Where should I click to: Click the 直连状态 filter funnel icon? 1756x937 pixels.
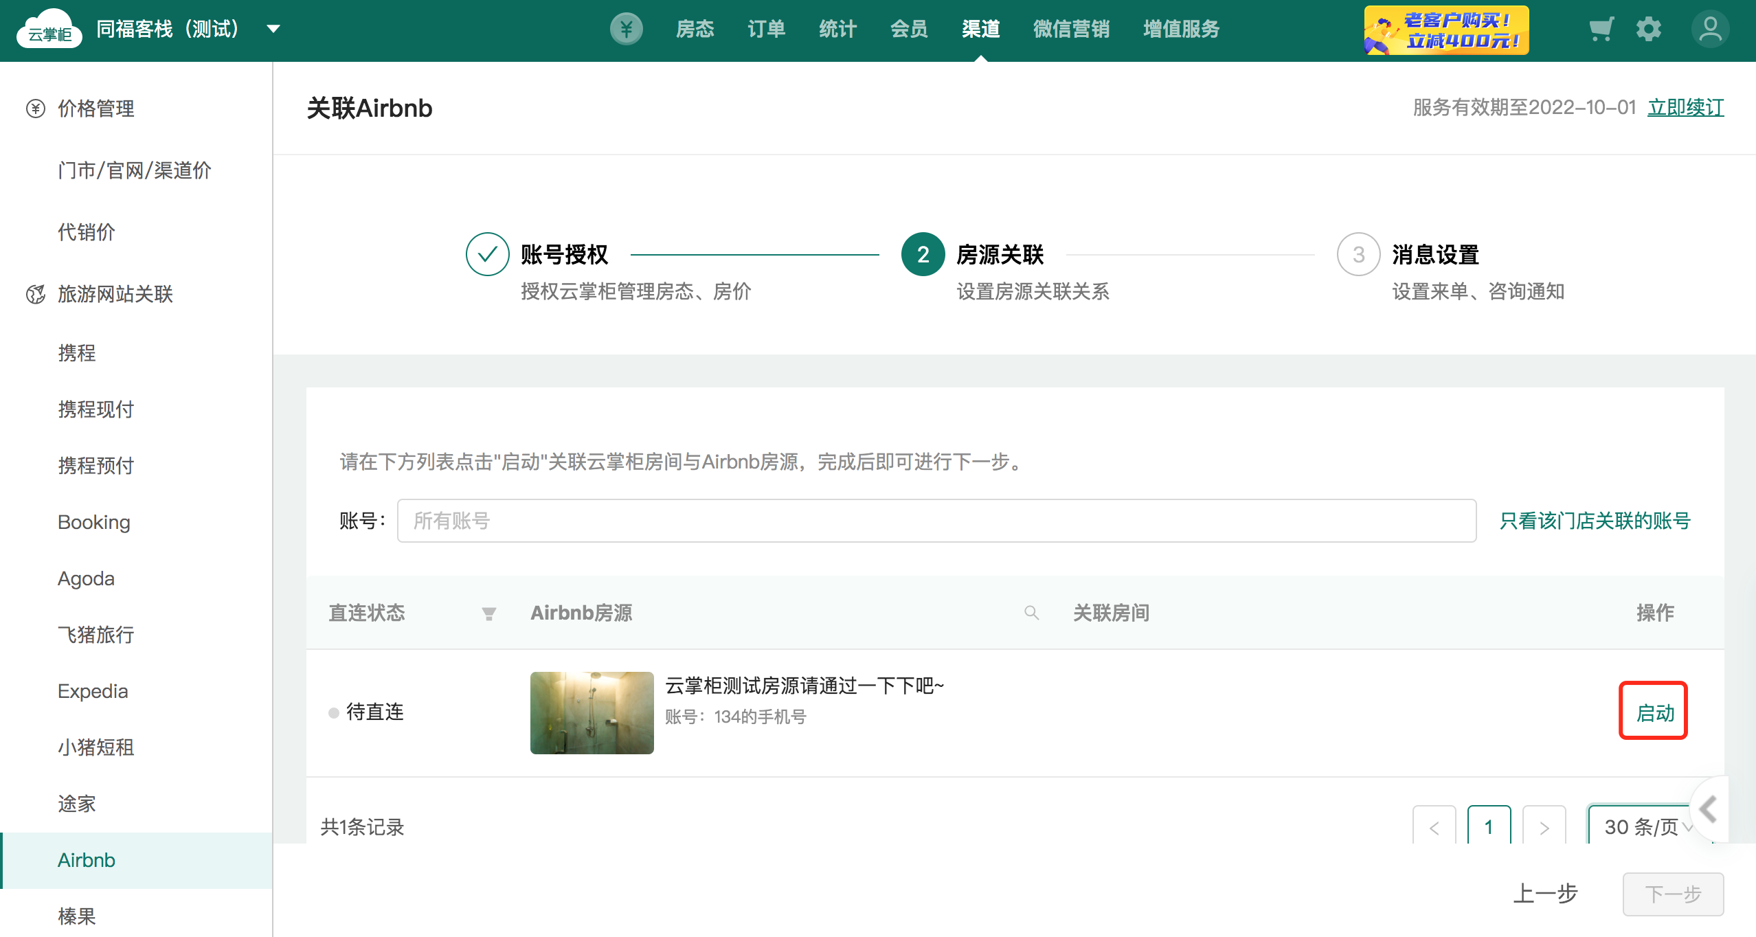(x=488, y=613)
